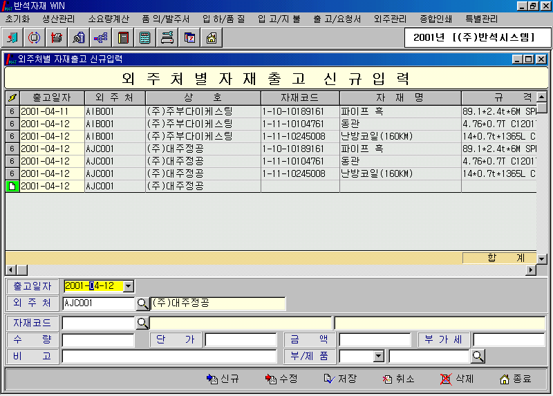553x396 pixels.
Task: Open the calculator toolbar icon
Action: [145, 37]
